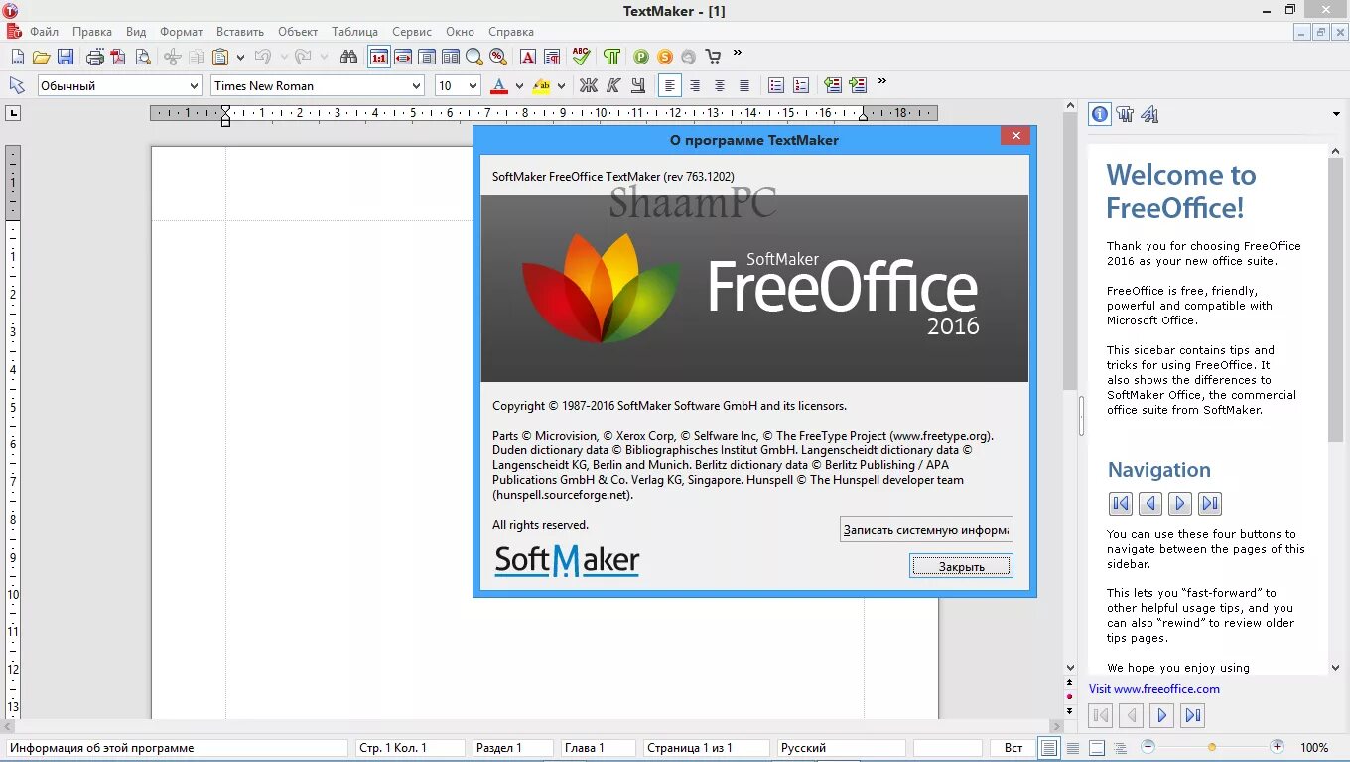Image resolution: width=1350 pixels, height=762 pixels.
Task: Open the Вставить menu
Action: 238,31
